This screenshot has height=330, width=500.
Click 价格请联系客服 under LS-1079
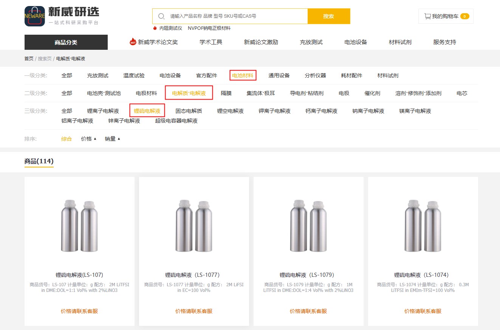[x=308, y=311]
